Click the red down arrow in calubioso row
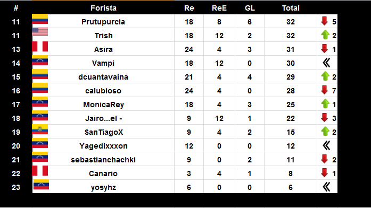The height and width of the screenshot is (208, 371). 324,90
